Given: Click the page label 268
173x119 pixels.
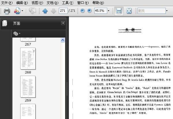Looking at the screenshot, I should tap(28, 72).
